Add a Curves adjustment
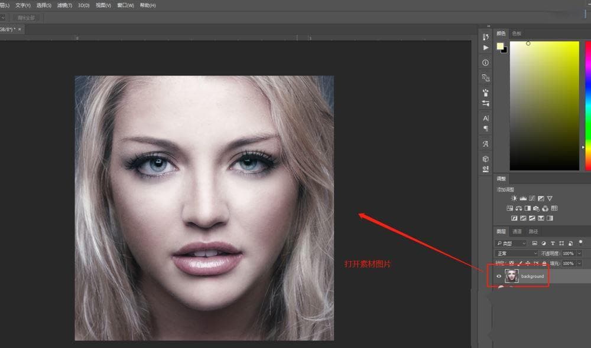 (x=532, y=198)
